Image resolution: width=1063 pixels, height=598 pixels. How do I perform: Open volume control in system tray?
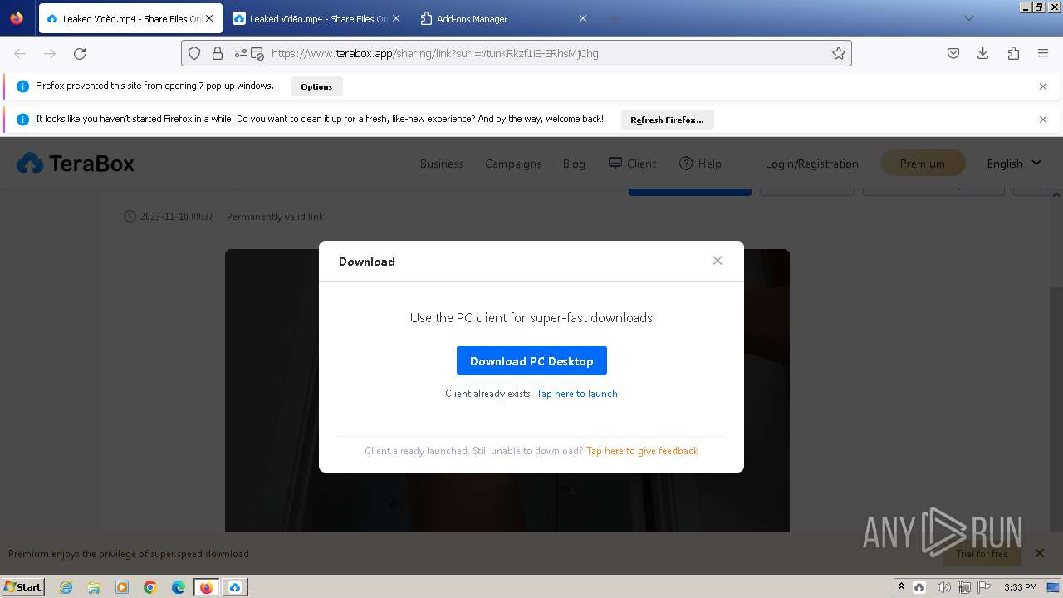(943, 587)
